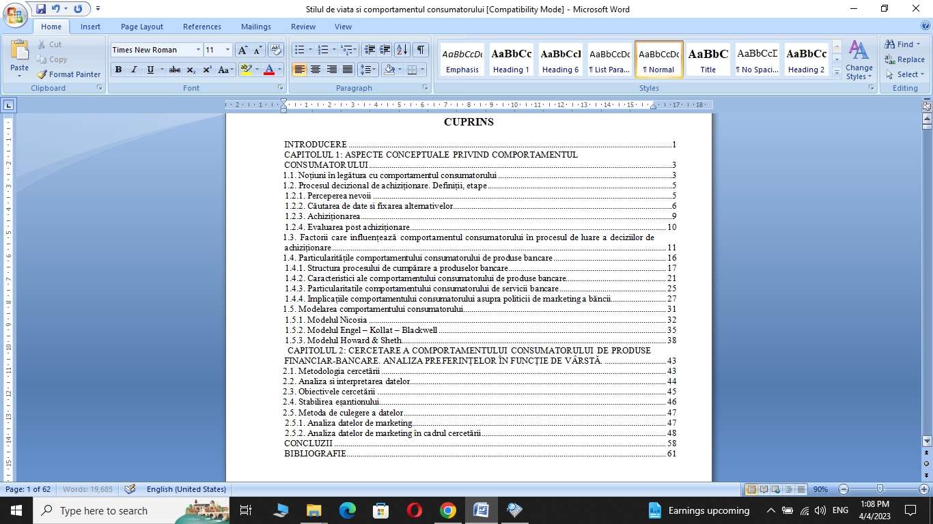Toggle bold formatting
This screenshot has height=524, width=933.
pyautogui.click(x=118, y=70)
